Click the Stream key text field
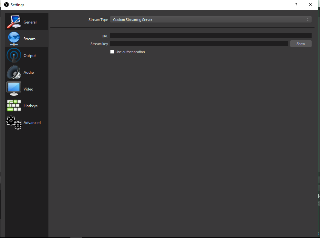320x238 pixels. [199, 43]
